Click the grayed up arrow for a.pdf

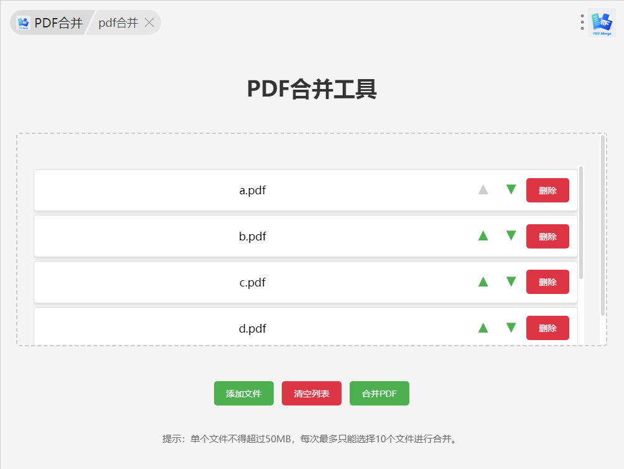[483, 190]
